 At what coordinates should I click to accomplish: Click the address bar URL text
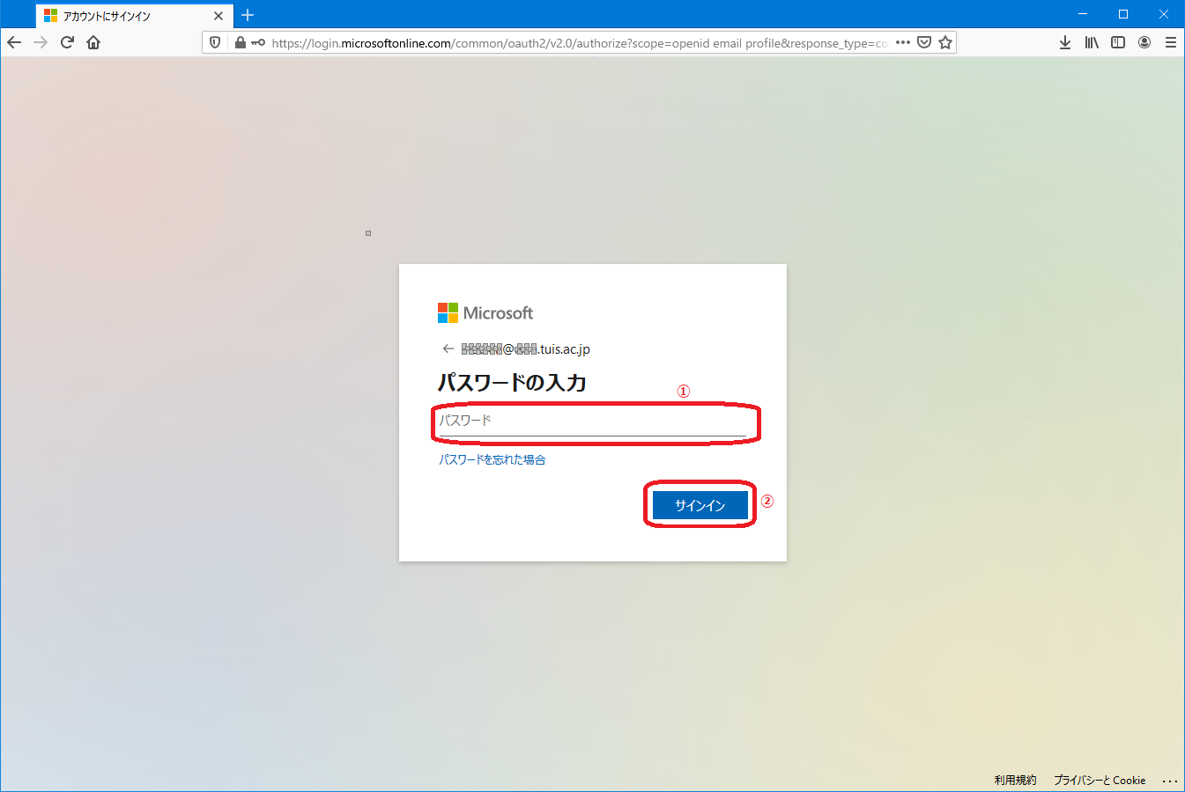[x=579, y=42]
